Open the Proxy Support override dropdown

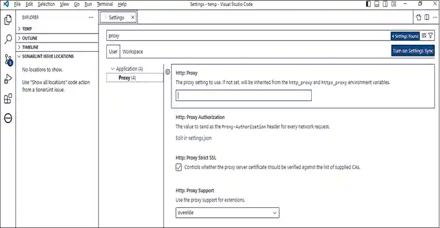pyautogui.click(x=227, y=213)
